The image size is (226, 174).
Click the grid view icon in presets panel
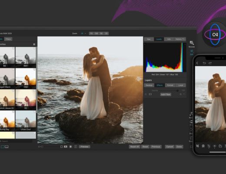click(x=34, y=44)
